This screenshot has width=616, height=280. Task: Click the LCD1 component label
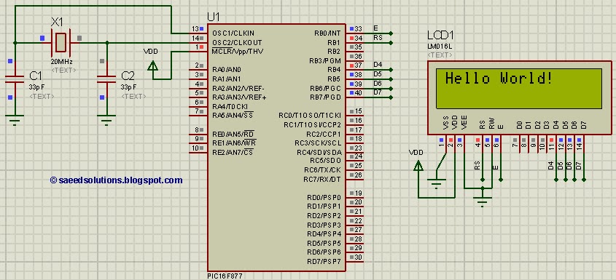tap(440, 36)
